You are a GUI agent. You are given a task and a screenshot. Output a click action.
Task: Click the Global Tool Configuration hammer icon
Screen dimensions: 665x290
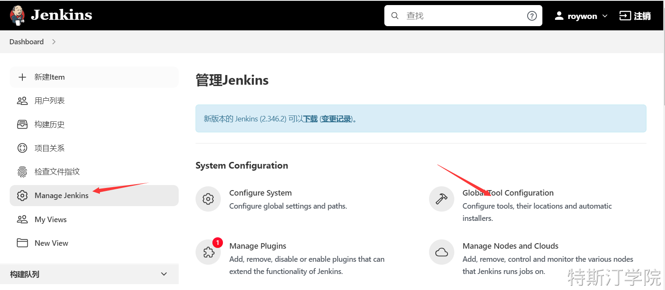tap(442, 199)
